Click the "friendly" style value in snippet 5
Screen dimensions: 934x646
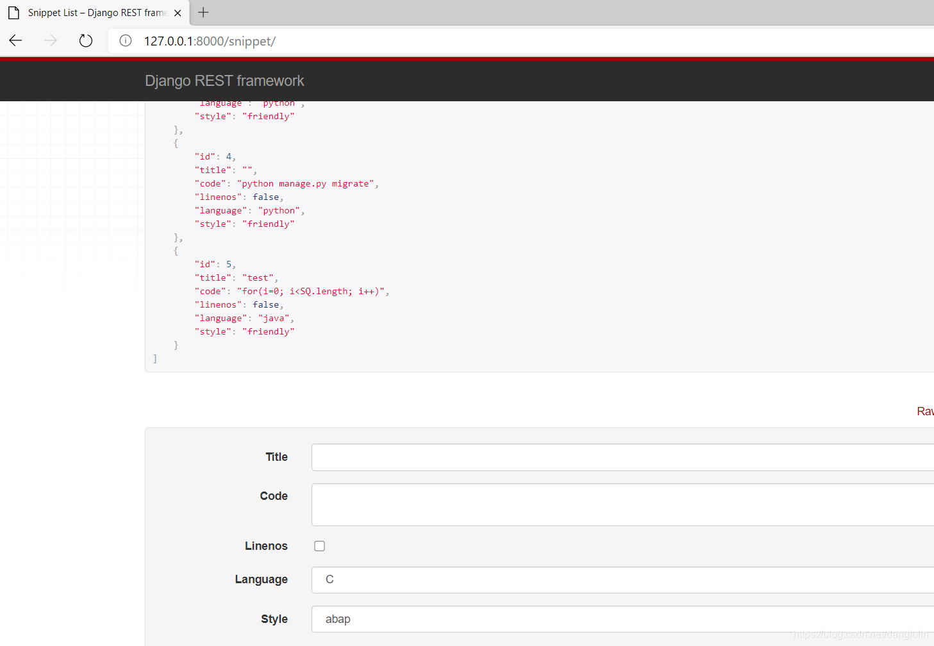click(268, 332)
